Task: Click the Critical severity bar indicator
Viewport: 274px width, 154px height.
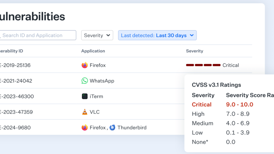Action: (x=203, y=65)
